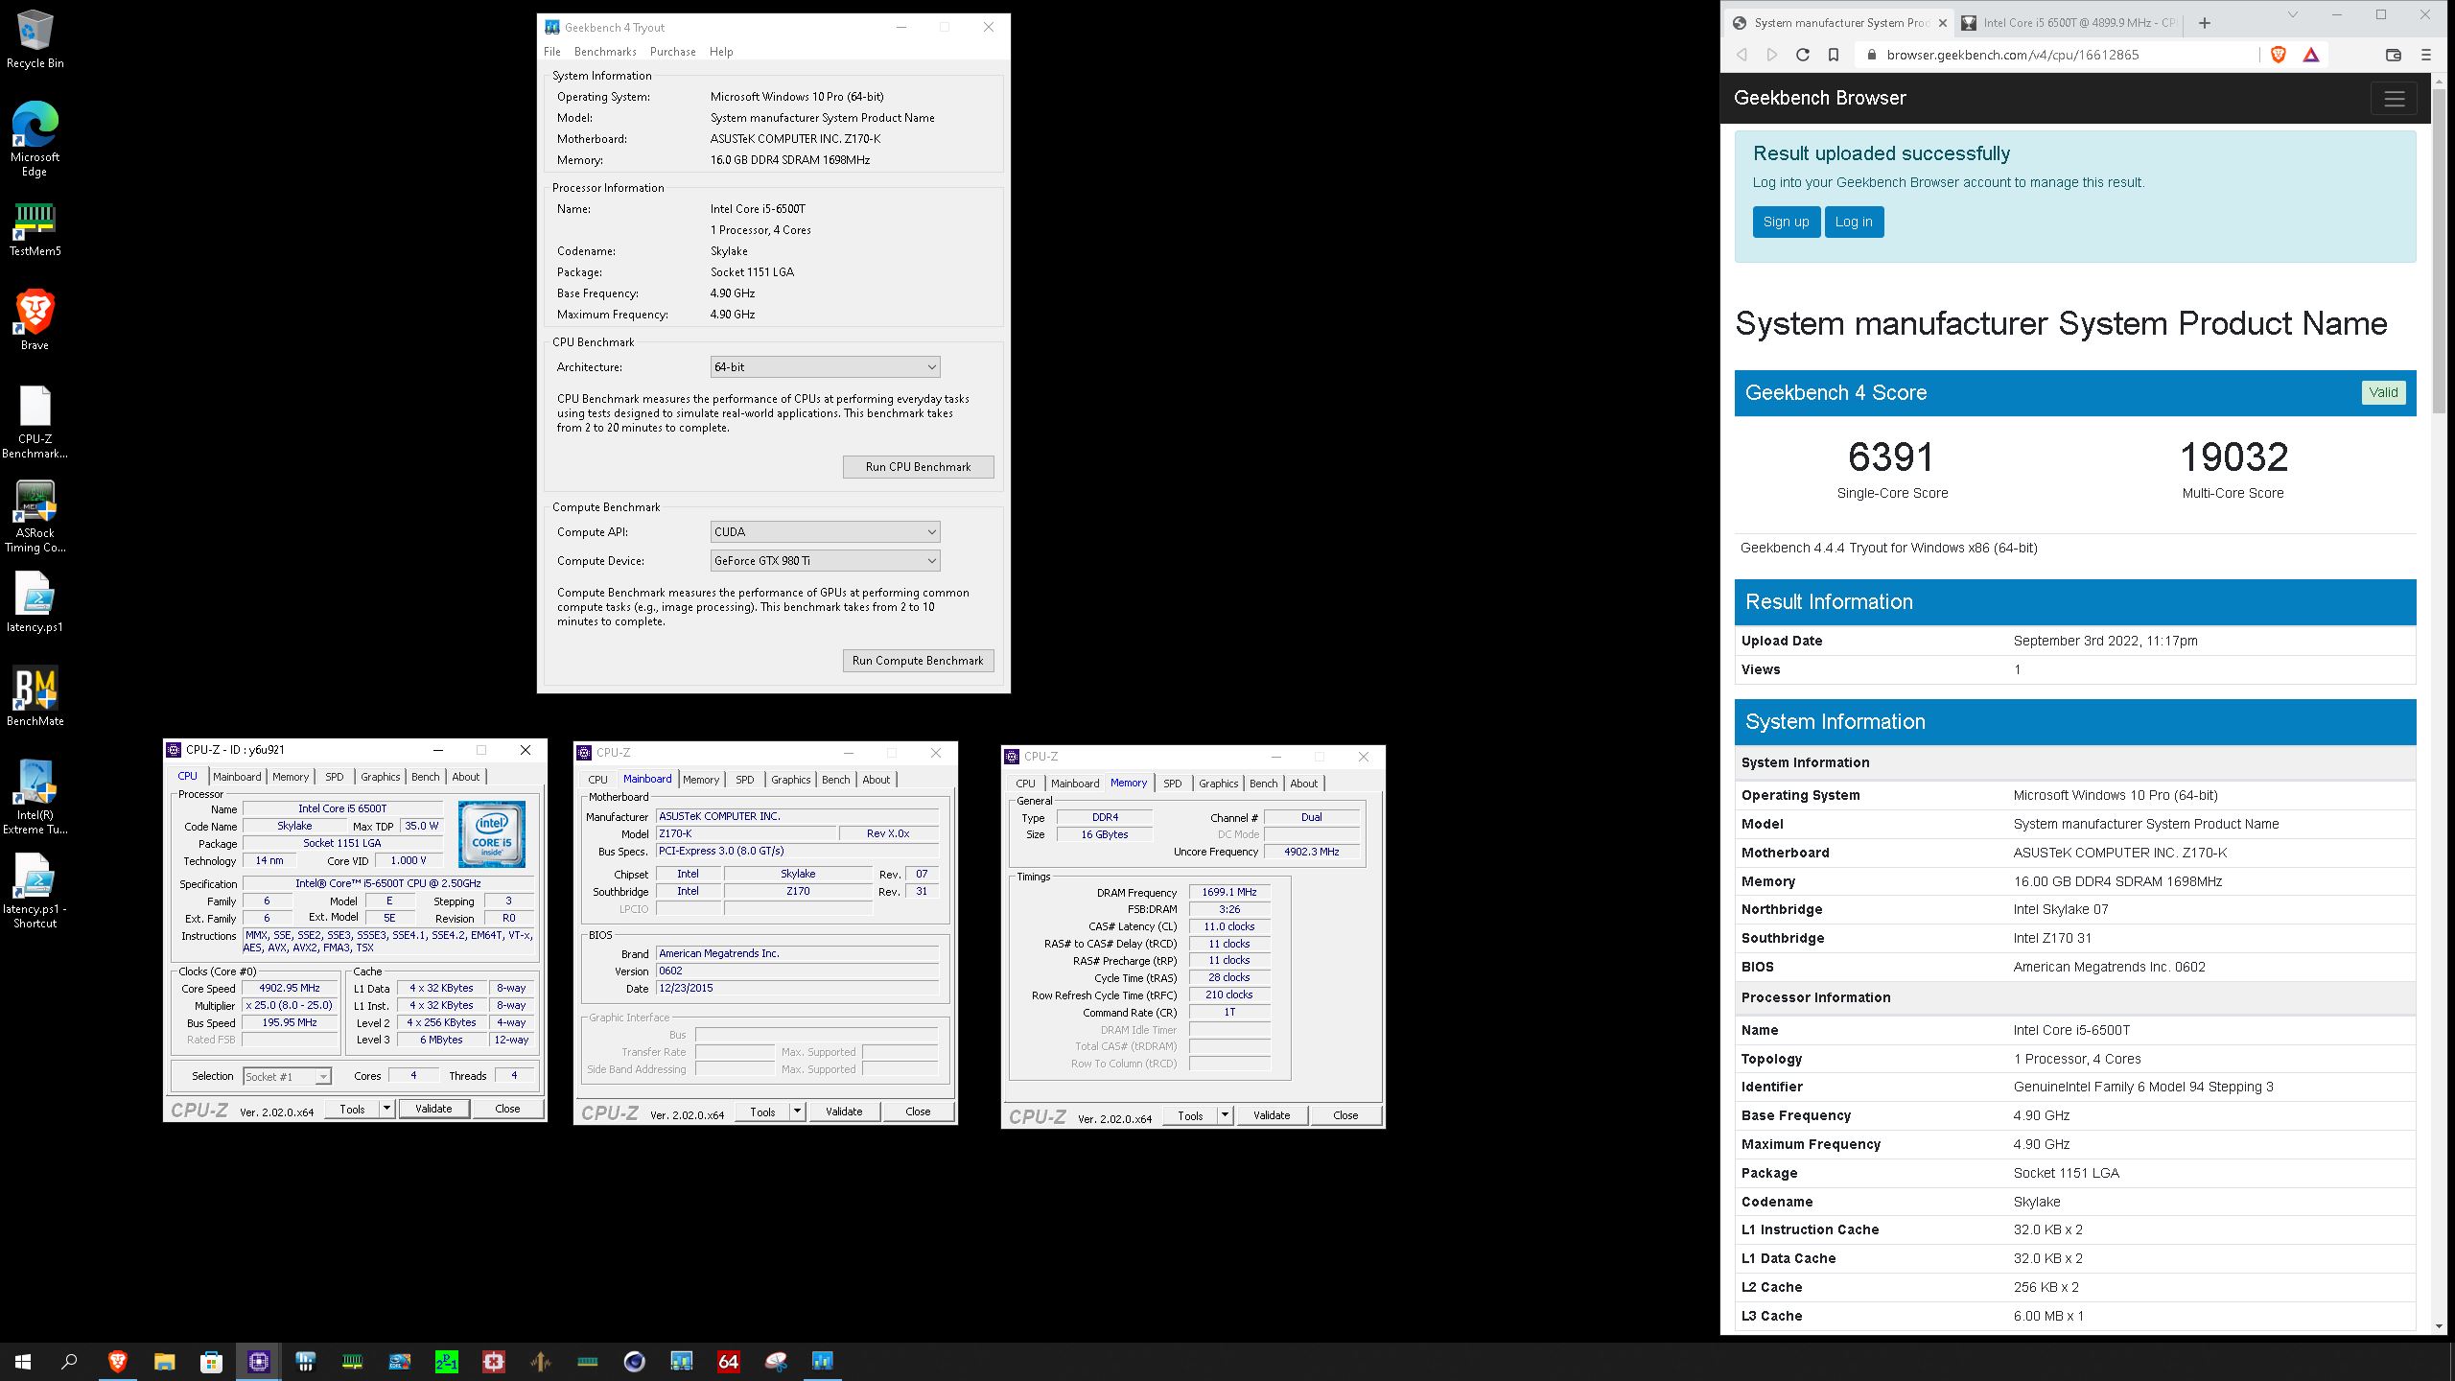Open Tools arrow in CPU-Z Mainboard window
Screen dimensions: 2455x1381
(797, 1112)
